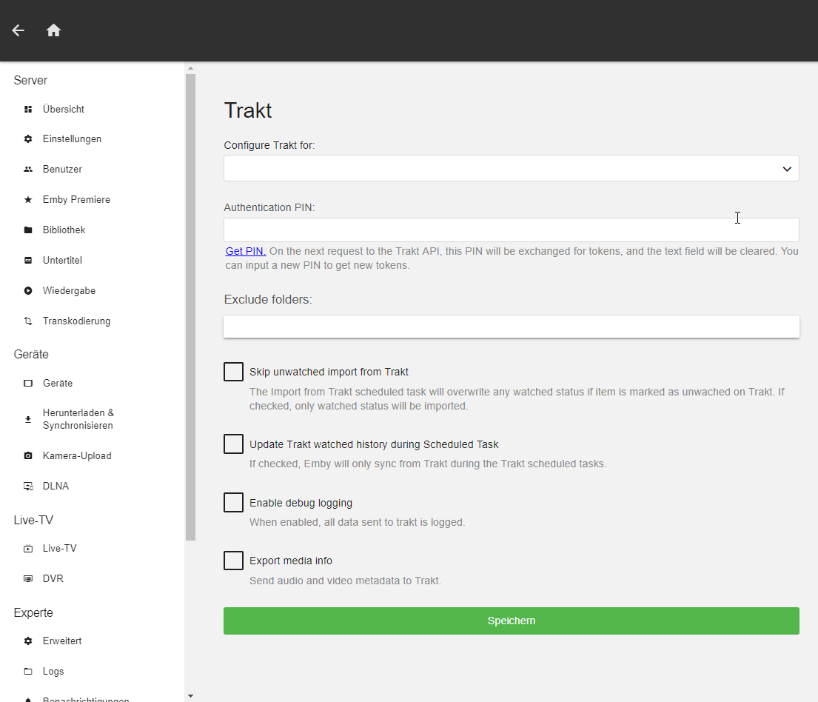Click the Einstellungen gear icon
The width and height of the screenshot is (818, 702).
tap(28, 139)
